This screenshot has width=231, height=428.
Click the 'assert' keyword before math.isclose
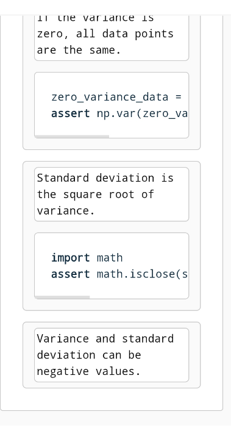70,274
